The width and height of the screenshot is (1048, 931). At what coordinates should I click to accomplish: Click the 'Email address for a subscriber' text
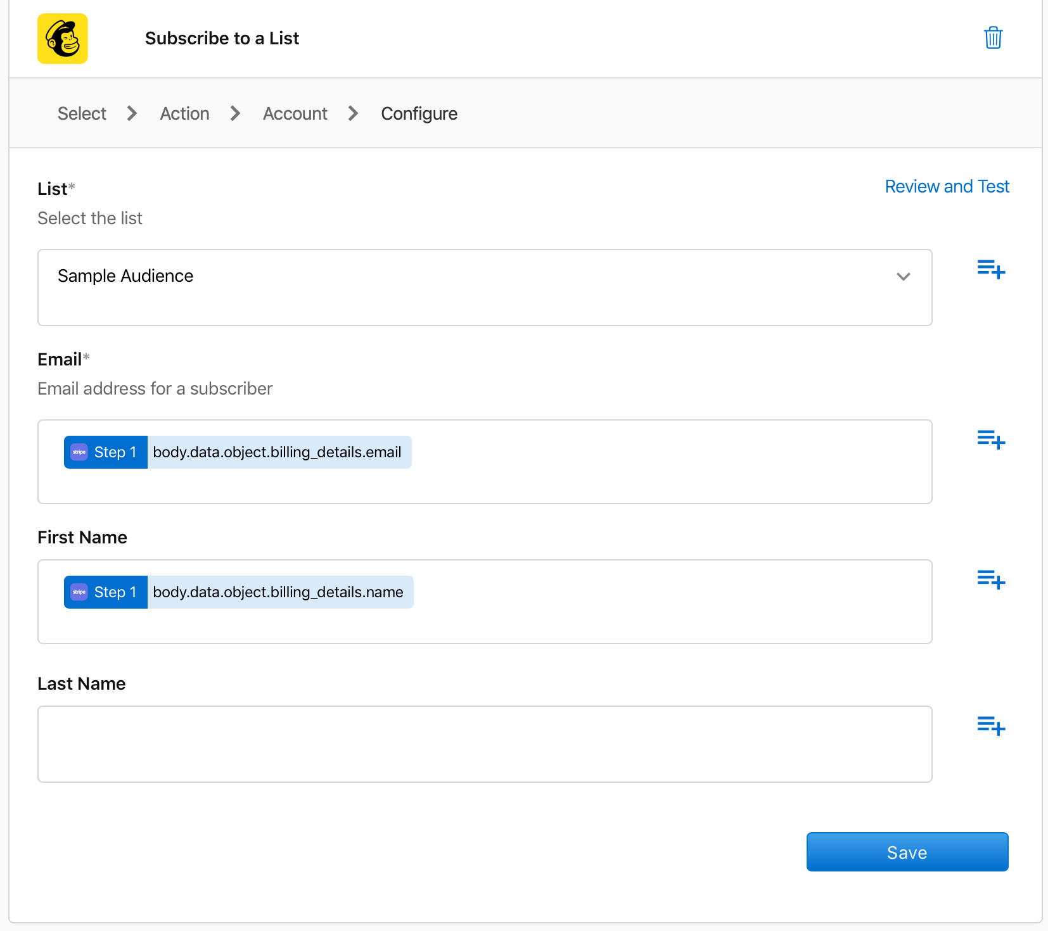(x=155, y=388)
